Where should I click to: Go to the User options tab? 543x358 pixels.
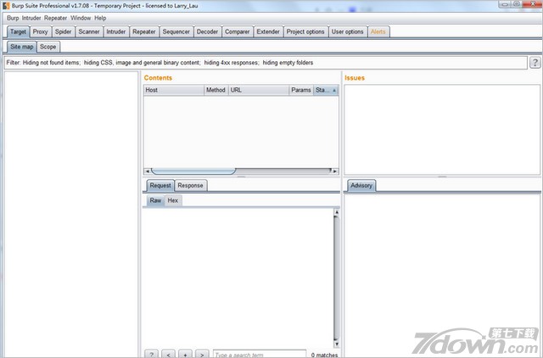[348, 32]
